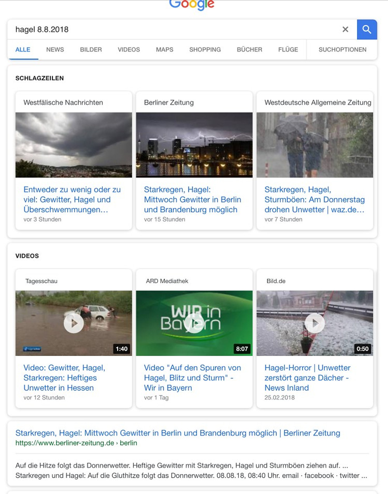Switch to the BÜCHER tab

tap(249, 50)
